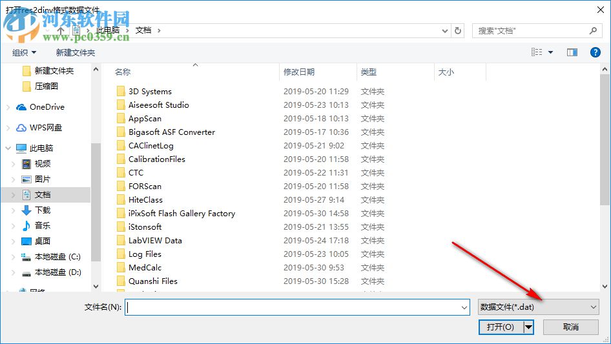This screenshot has width=611, height=344.
Task: Click the up one level arrow
Action: click(61, 30)
